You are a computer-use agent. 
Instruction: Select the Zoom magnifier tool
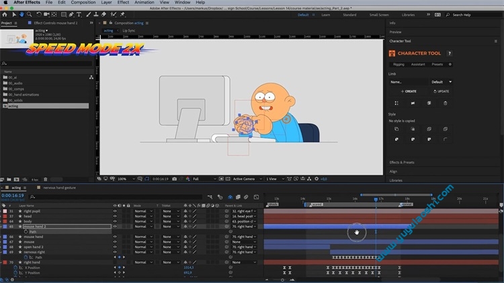30,15
